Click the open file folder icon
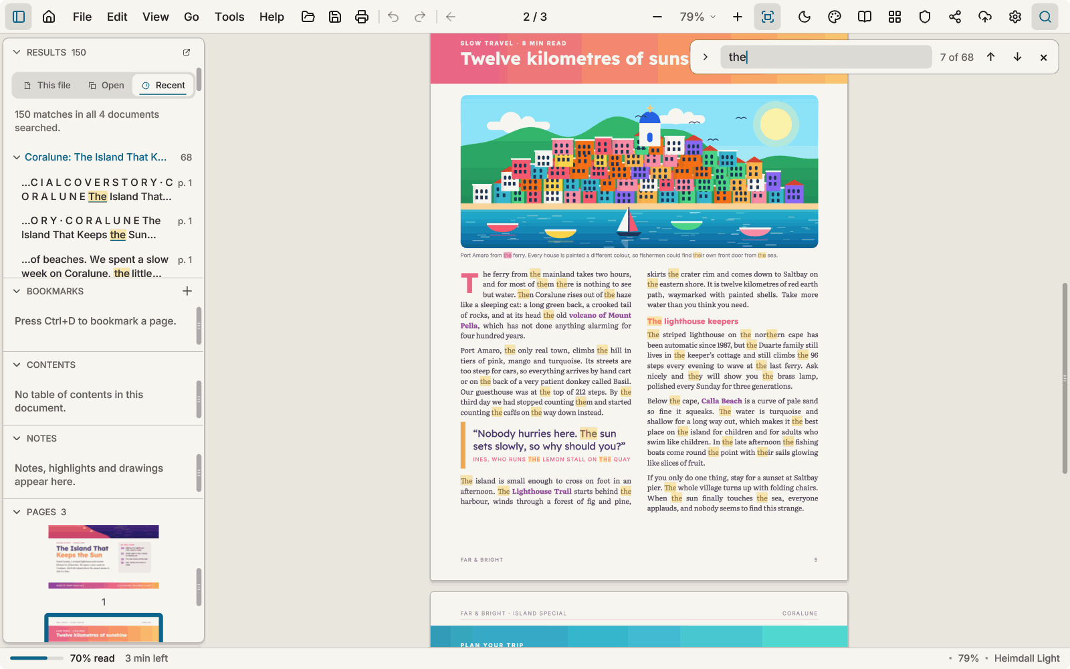Viewport: 1070px width, 669px height. point(308,17)
